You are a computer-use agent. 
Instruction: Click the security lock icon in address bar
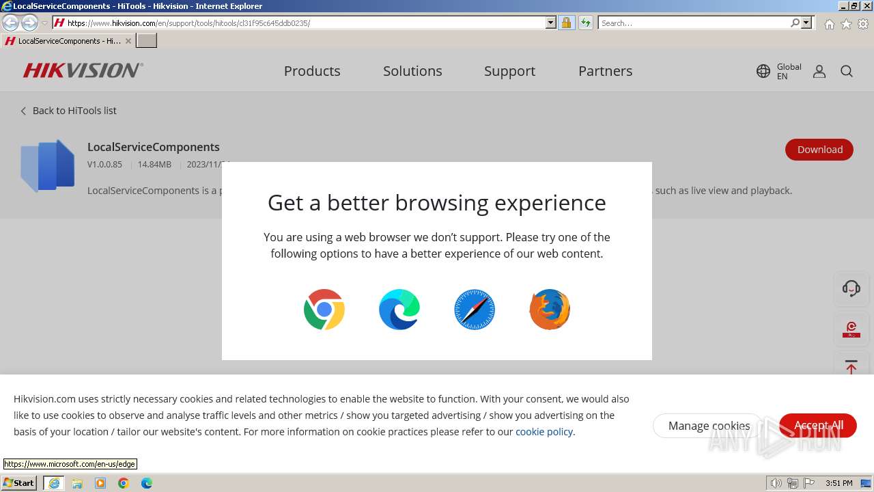click(x=566, y=23)
